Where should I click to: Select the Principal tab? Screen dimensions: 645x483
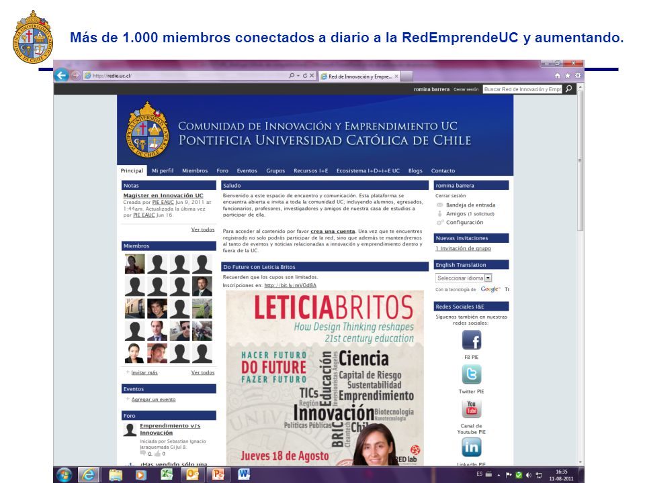132,170
